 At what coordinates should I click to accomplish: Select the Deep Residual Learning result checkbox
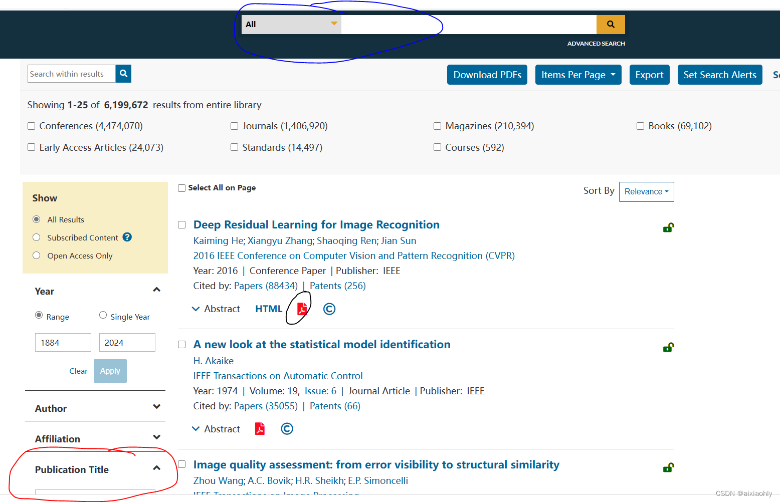(181, 224)
